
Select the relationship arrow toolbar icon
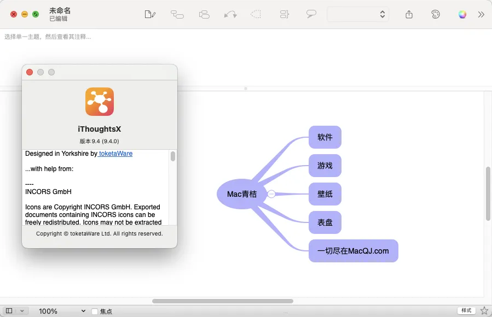click(x=230, y=14)
